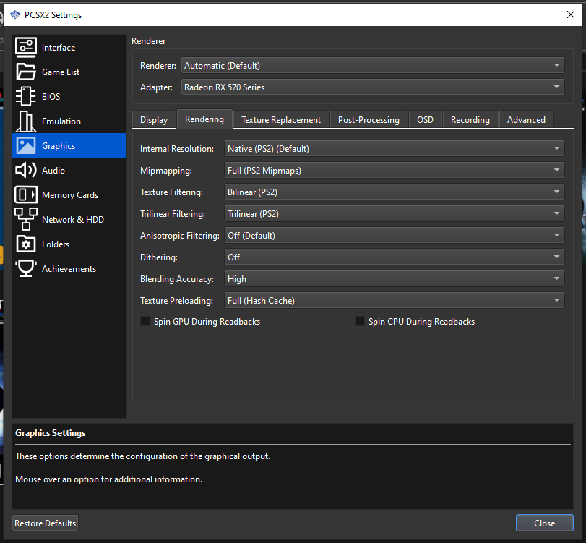
Task: Open the Audio speaker icon
Action: point(25,170)
